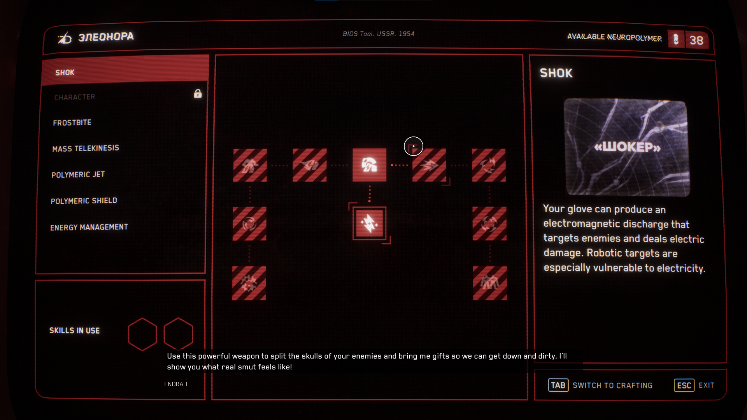This screenshot has height=420, width=747.
Task: Select the bottom-right skill node icon
Action: point(487,282)
